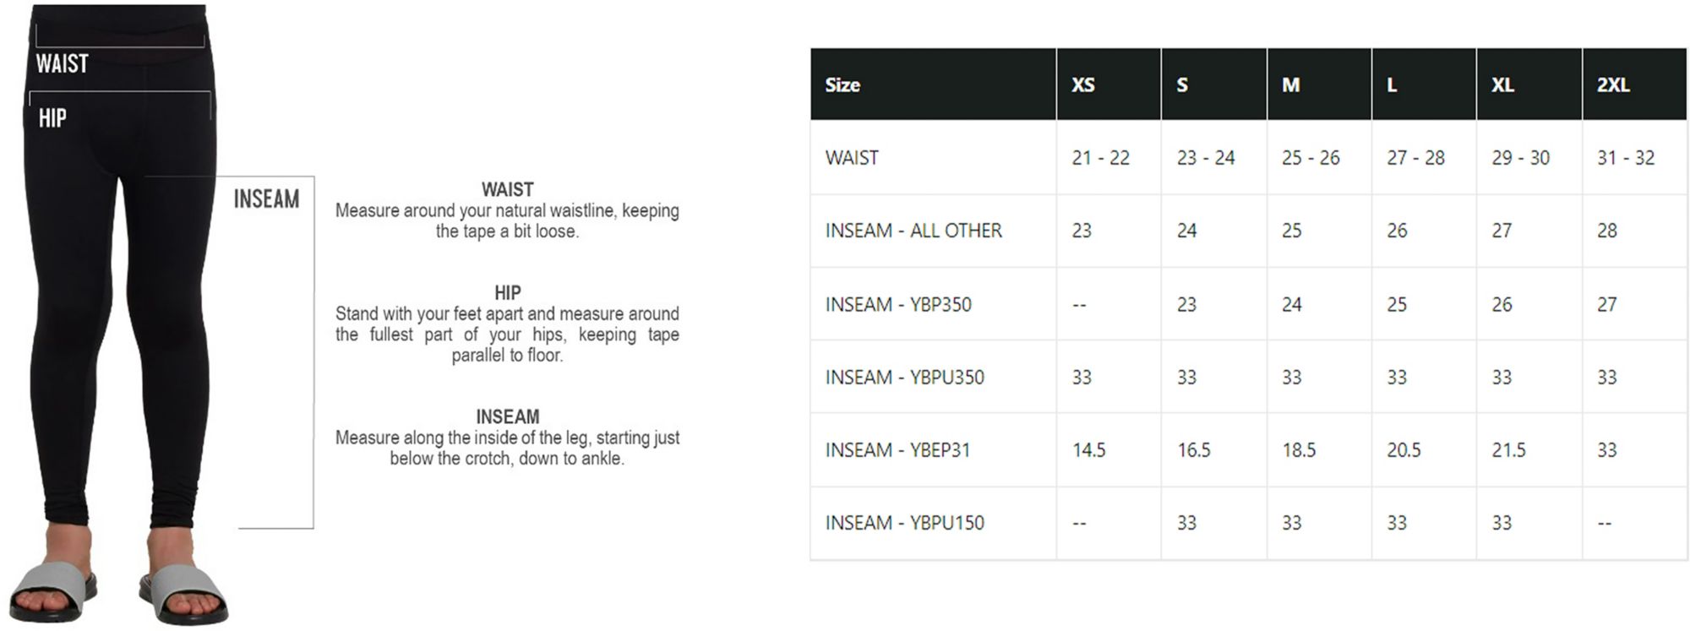Viewport: 1690px width, 631px height.
Task: Click the WAIST label on the leggings photo
Action: pyautogui.click(x=62, y=64)
